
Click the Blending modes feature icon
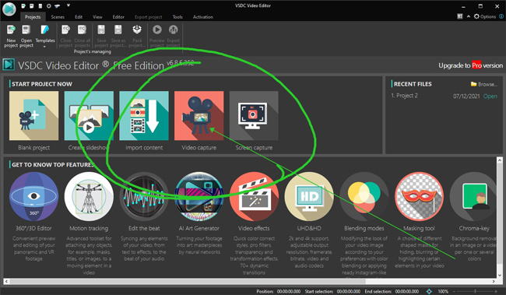coord(364,197)
